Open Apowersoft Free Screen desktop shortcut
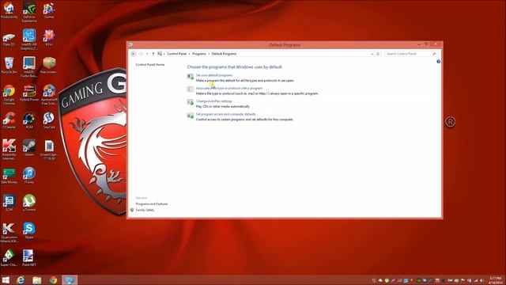The height and width of the screenshot is (285, 506). point(49,95)
